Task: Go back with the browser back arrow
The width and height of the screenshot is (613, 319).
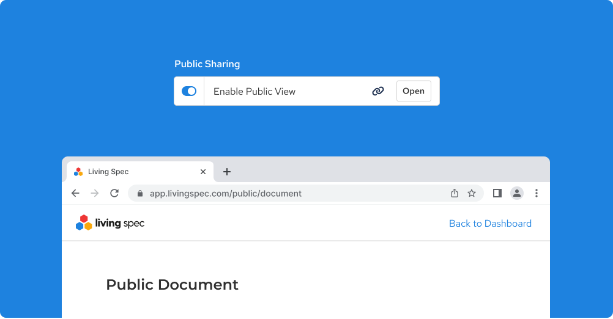Action: (75, 193)
